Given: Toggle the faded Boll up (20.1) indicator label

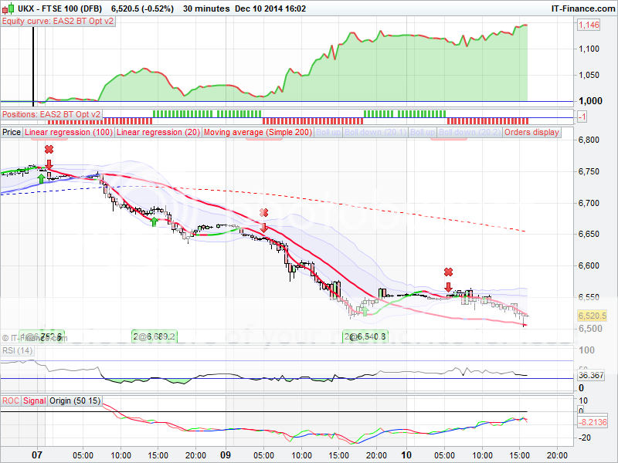Looking at the screenshot, I should click(x=328, y=132).
